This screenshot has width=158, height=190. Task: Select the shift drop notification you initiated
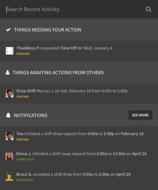(x=79, y=136)
